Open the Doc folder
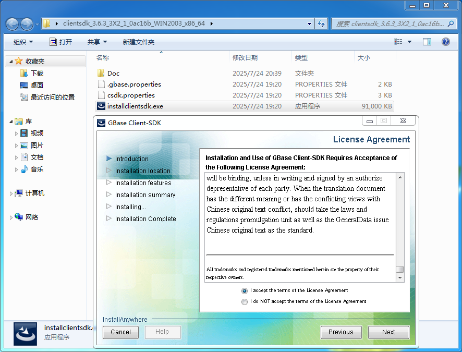462x352 pixels. pyautogui.click(x=113, y=74)
